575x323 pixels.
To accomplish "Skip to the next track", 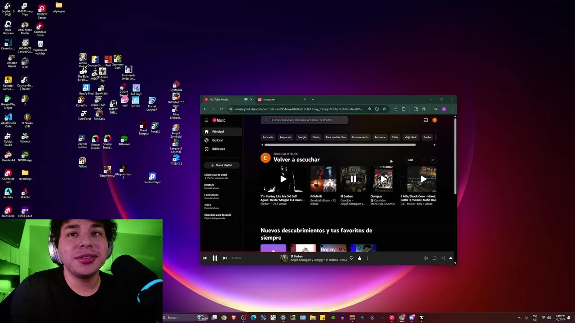I will pyautogui.click(x=225, y=258).
